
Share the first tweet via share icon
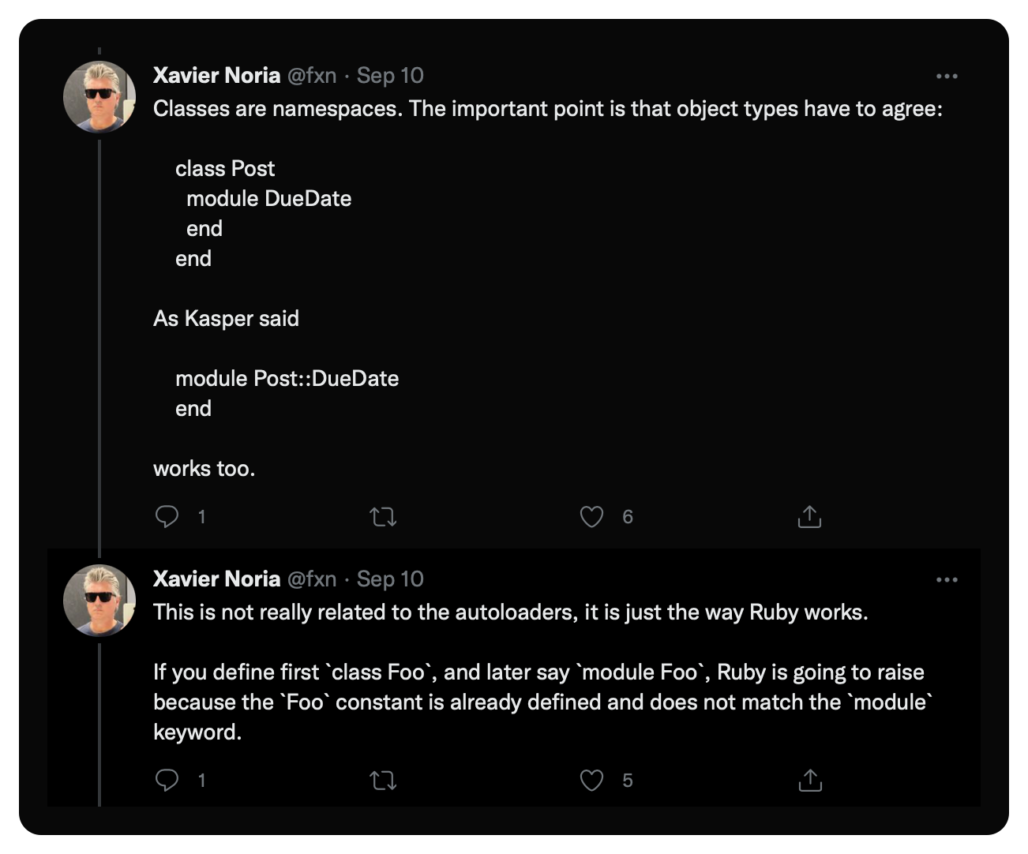pos(809,516)
